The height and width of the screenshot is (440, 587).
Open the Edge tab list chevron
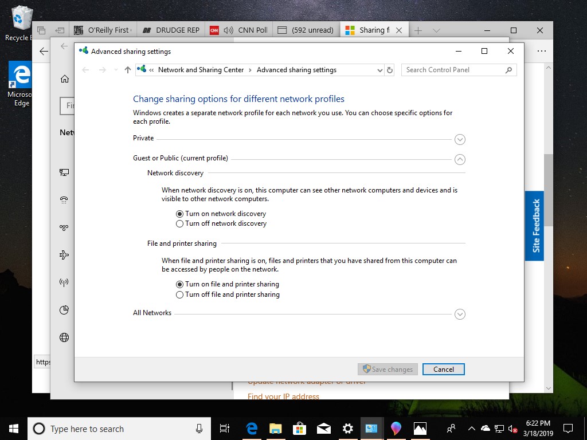point(436,30)
